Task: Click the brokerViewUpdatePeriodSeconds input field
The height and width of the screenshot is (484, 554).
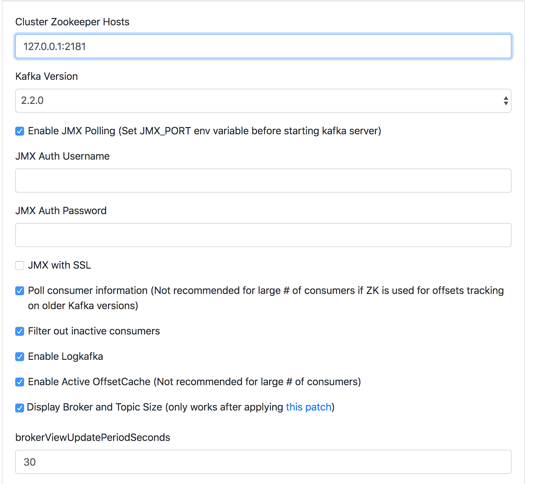Action: point(263,462)
